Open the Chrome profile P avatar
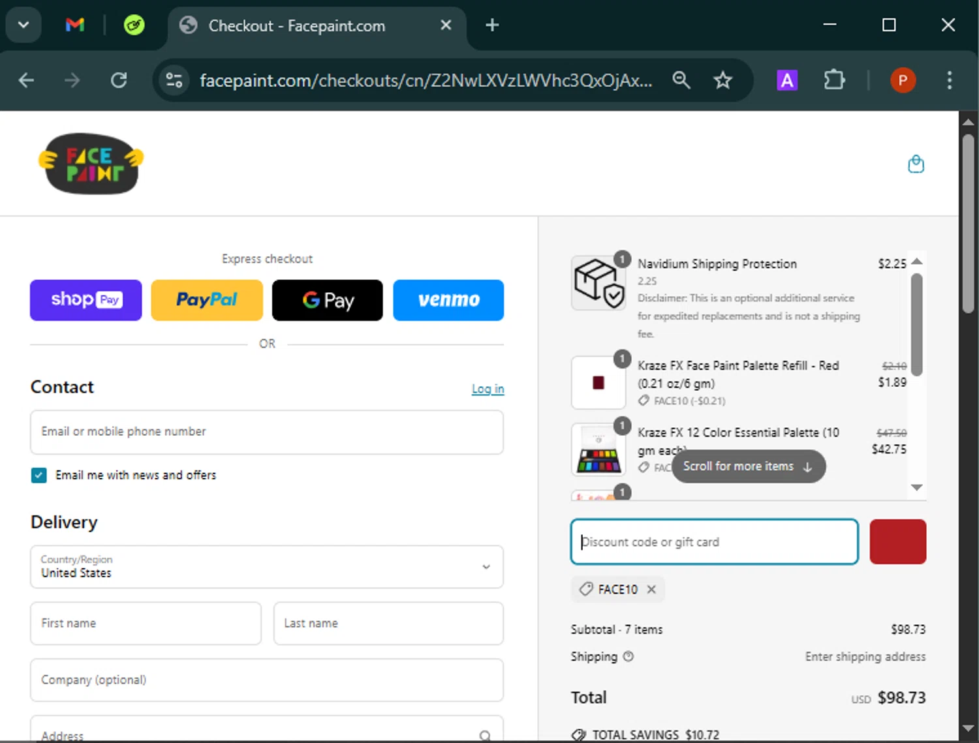The image size is (979, 743). click(x=903, y=80)
